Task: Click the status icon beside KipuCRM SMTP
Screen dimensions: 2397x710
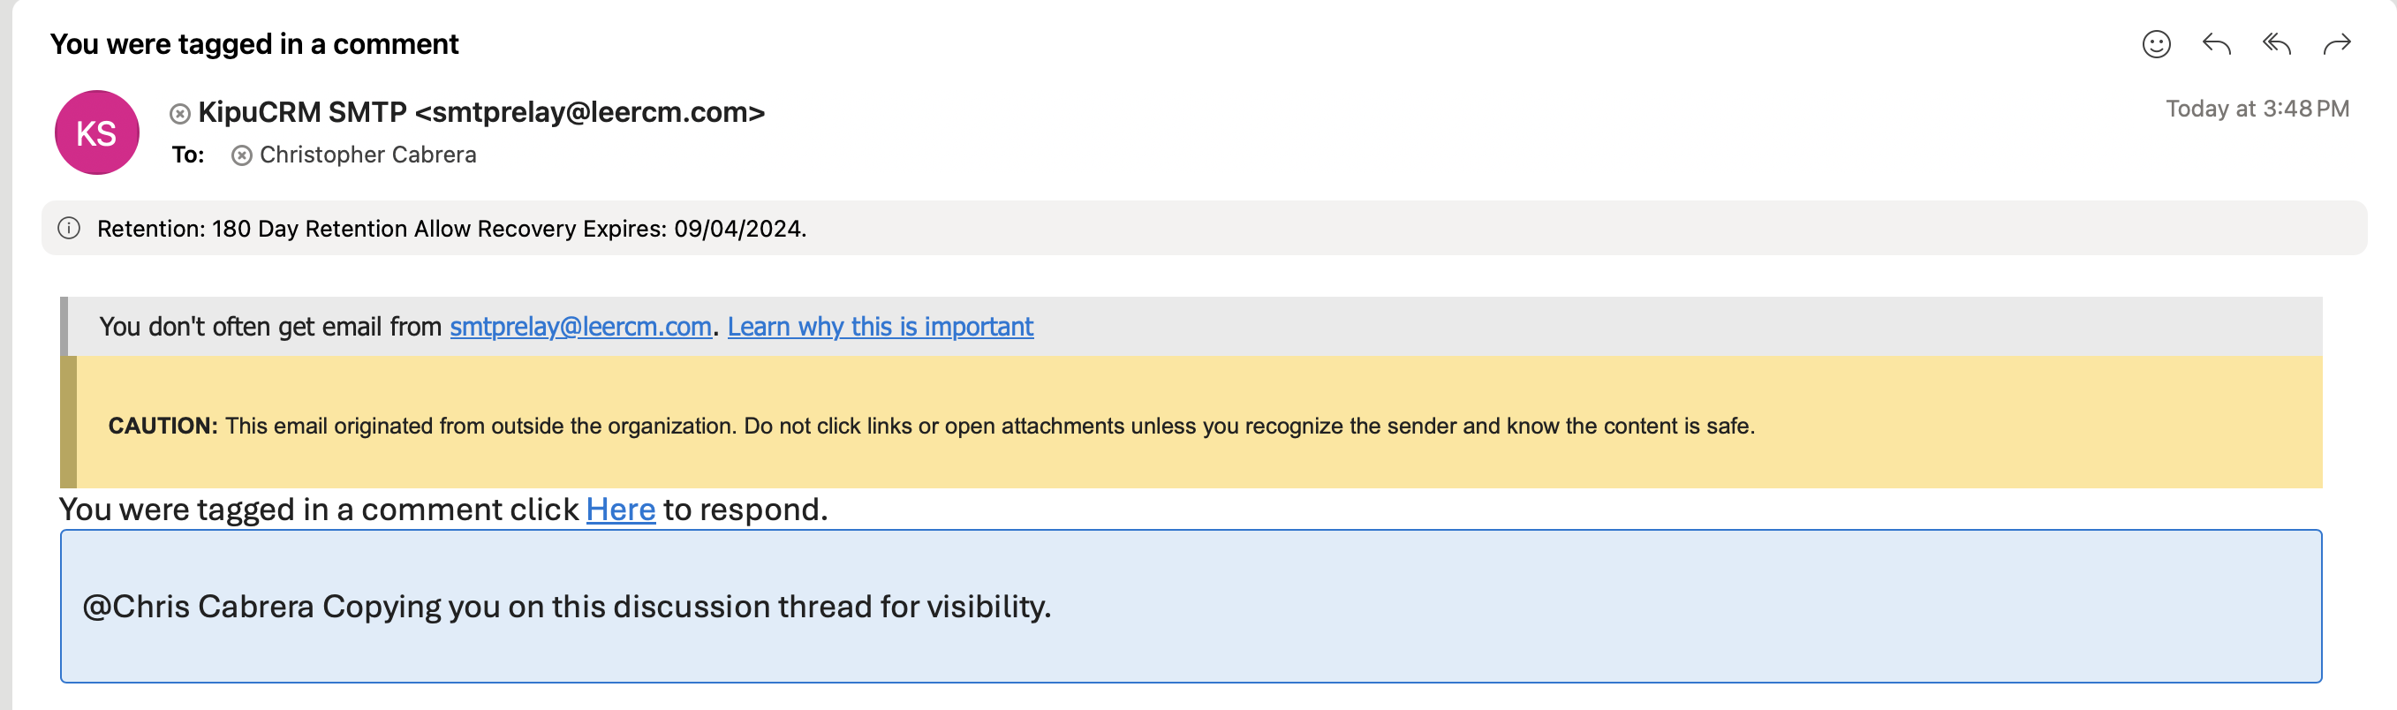Action: click(179, 114)
